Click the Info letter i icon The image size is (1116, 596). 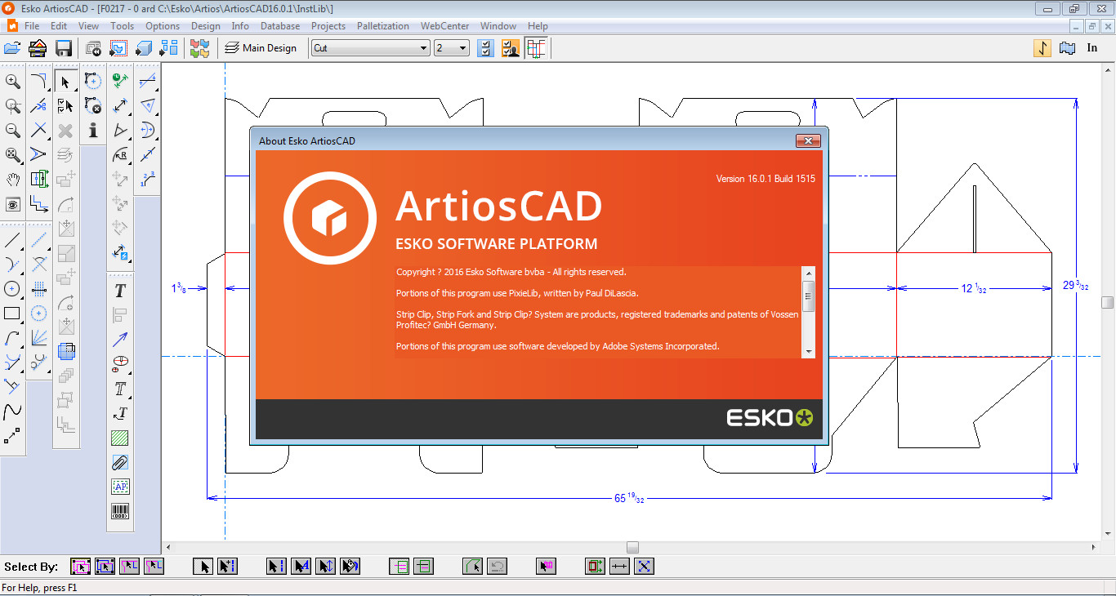click(x=93, y=131)
